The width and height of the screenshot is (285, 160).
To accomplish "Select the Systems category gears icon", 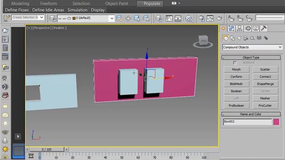I will pyautogui.click(x=266, y=38).
